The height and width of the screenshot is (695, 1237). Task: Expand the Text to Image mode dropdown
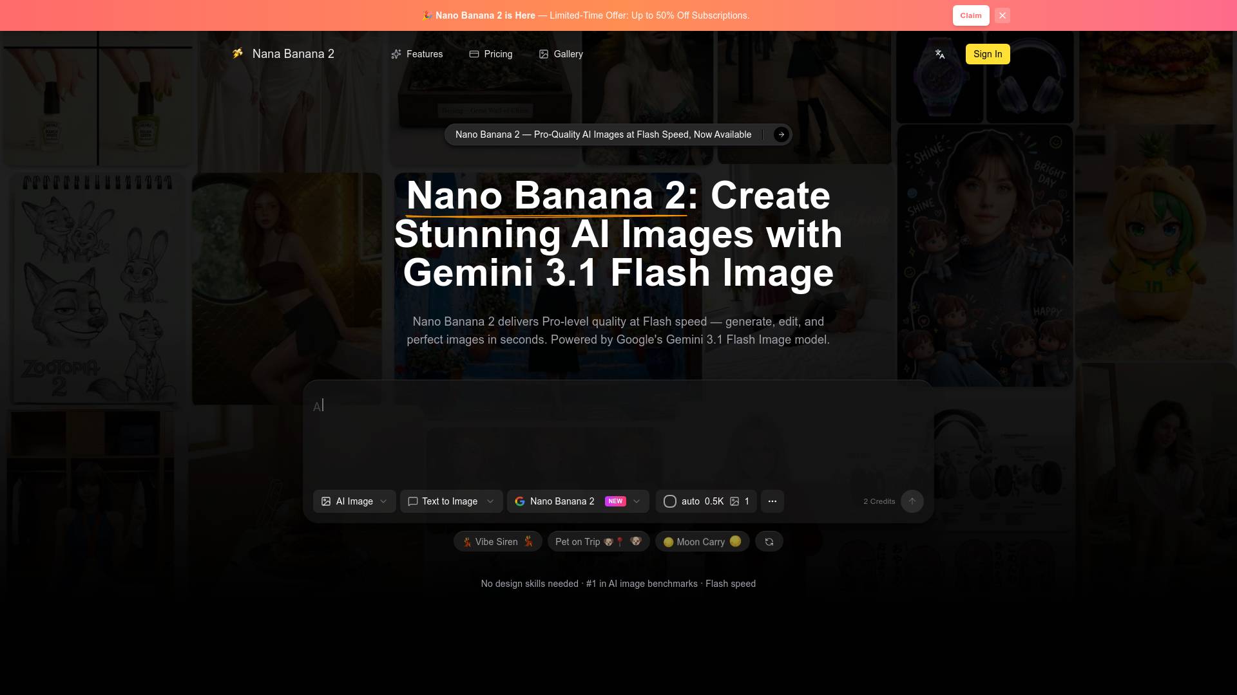[x=490, y=501]
